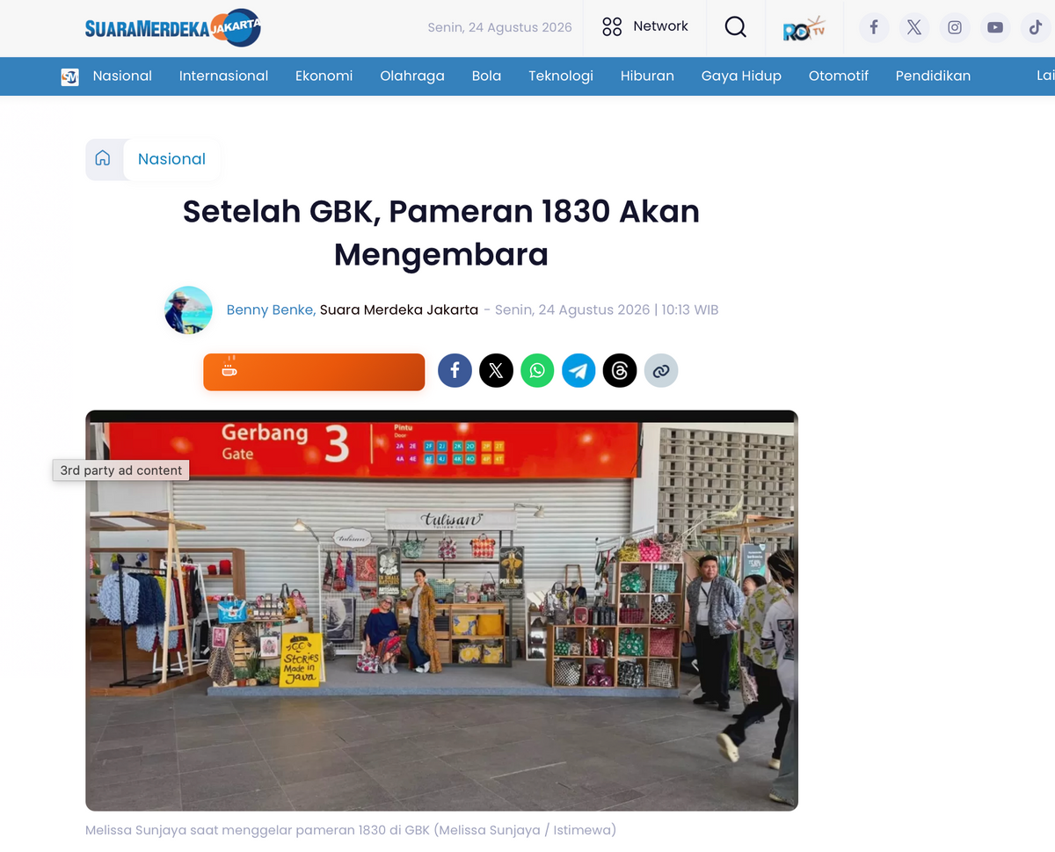
Task: Open the article photo of Gerbang 3 booth
Action: pos(441,610)
